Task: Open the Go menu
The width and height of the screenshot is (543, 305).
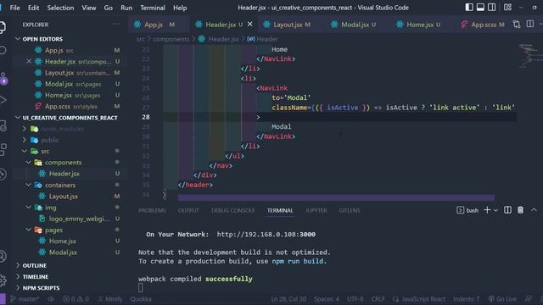Action: pos(108,8)
